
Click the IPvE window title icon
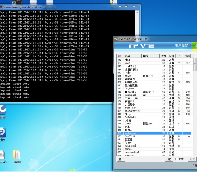coord(116,39)
